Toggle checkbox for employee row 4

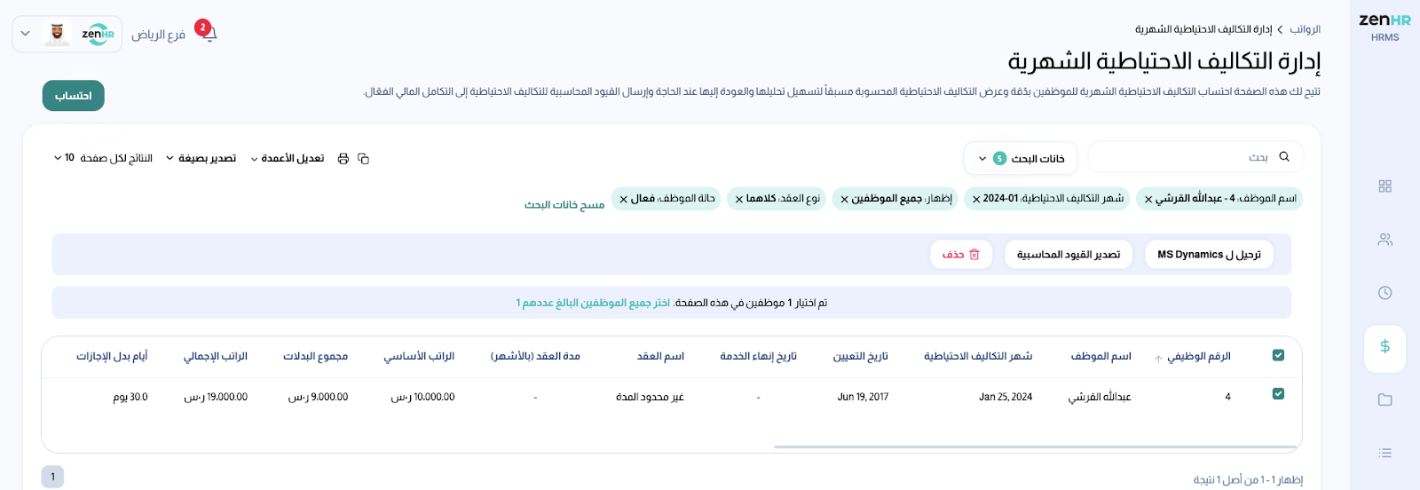click(x=1278, y=394)
